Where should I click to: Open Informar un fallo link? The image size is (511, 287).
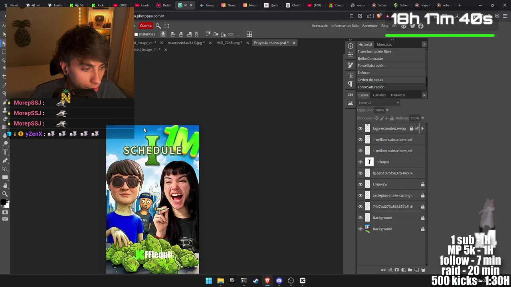coord(345,26)
